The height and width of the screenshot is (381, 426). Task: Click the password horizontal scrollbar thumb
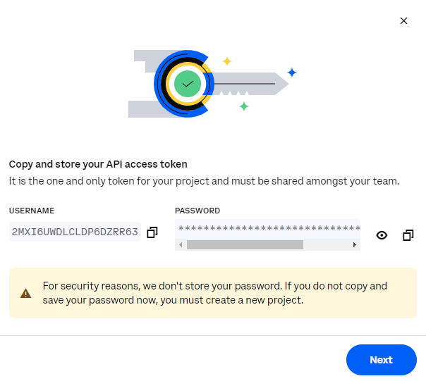245,244
